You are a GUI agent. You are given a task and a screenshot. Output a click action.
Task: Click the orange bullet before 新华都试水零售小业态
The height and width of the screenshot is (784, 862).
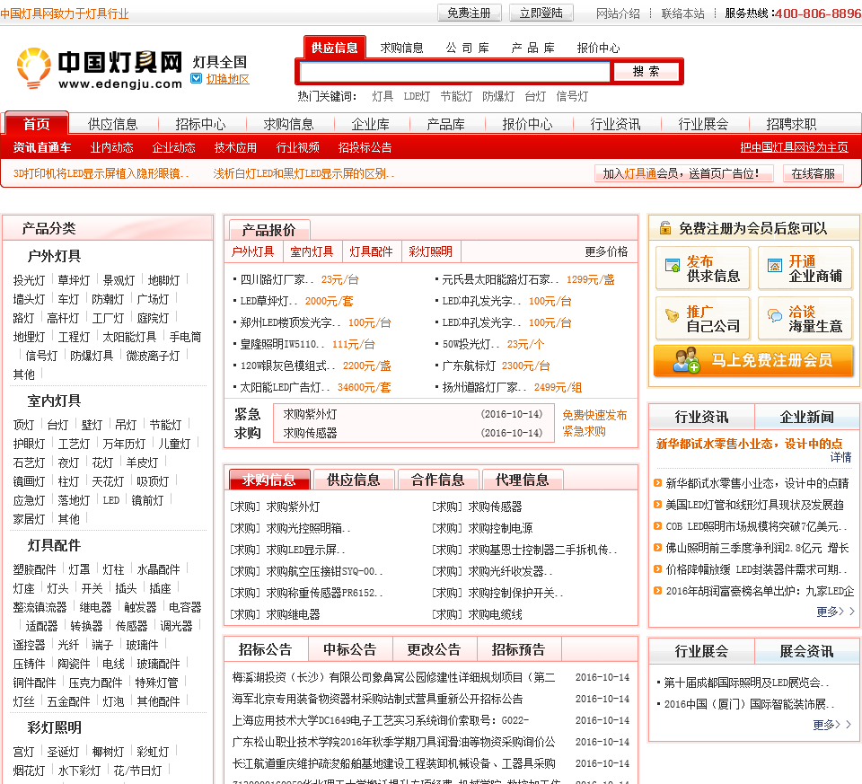pyautogui.click(x=657, y=483)
